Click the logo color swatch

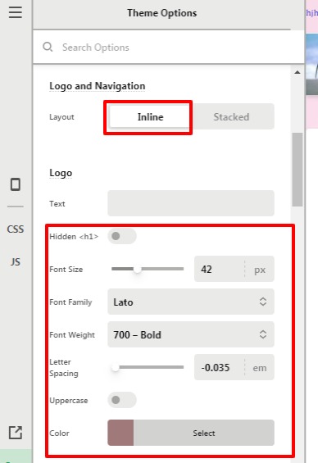pyautogui.click(x=120, y=433)
